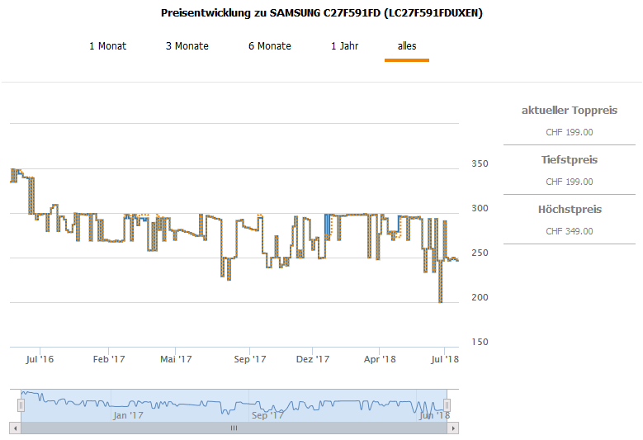Click the right range handle in navigator
Screen dimensions: 643x440
pyautogui.click(x=447, y=405)
